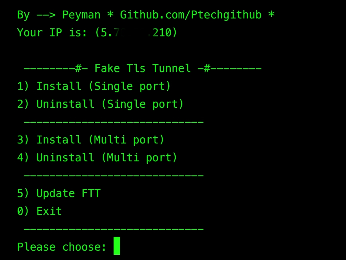Click the green block cursor input

click(x=117, y=246)
